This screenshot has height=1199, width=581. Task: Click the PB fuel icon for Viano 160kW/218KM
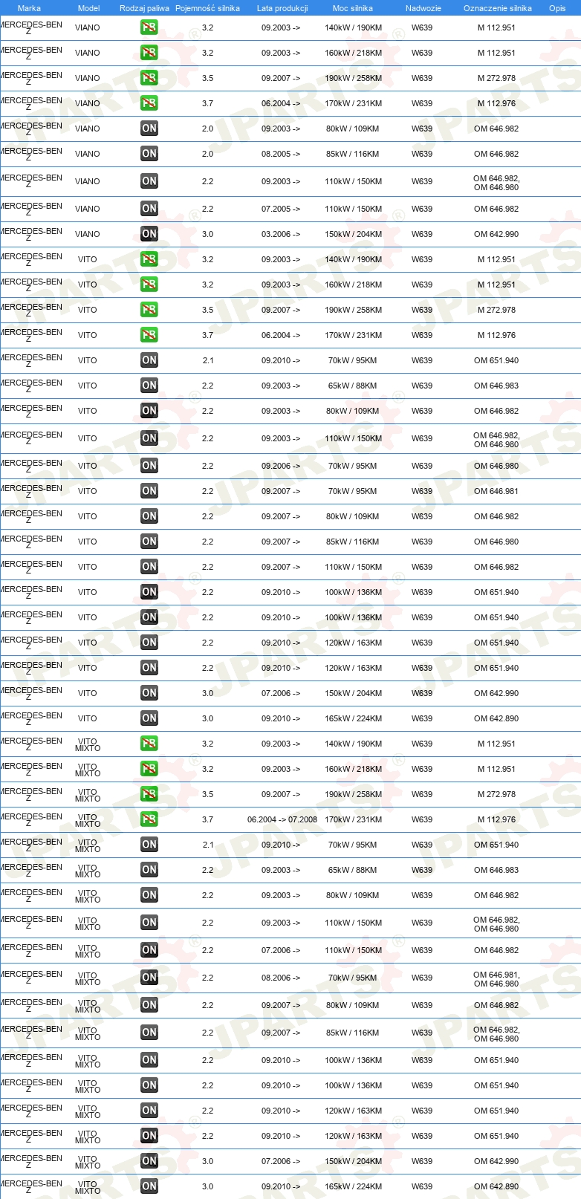(x=149, y=53)
